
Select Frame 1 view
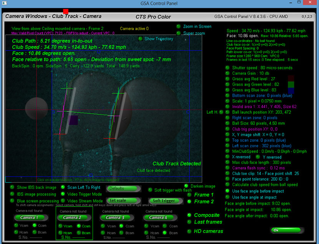[x=189, y=195]
